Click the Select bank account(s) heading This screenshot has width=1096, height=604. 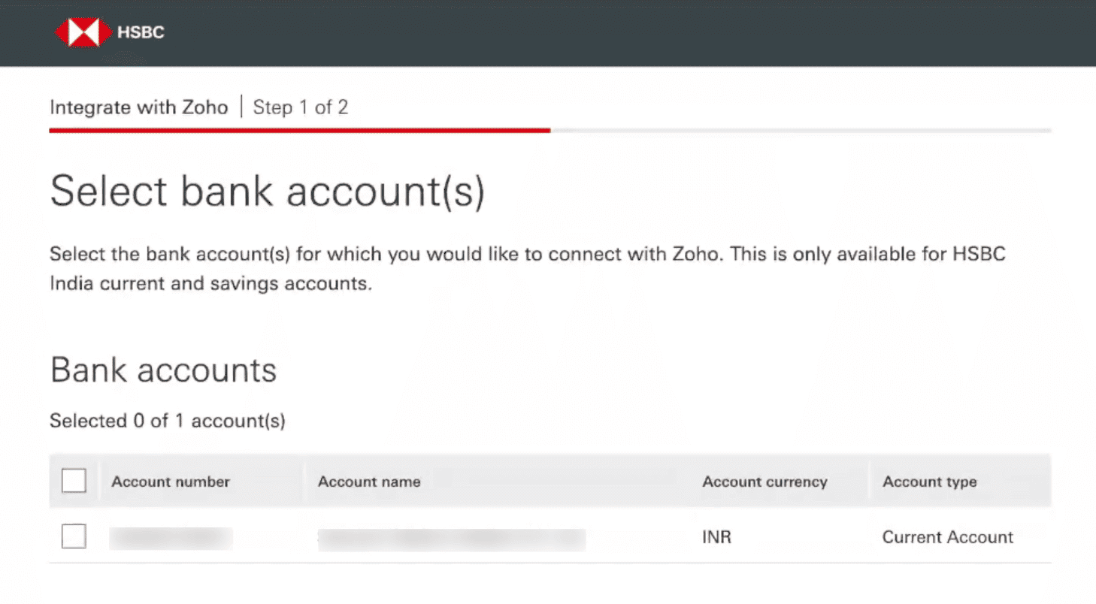tap(268, 191)
